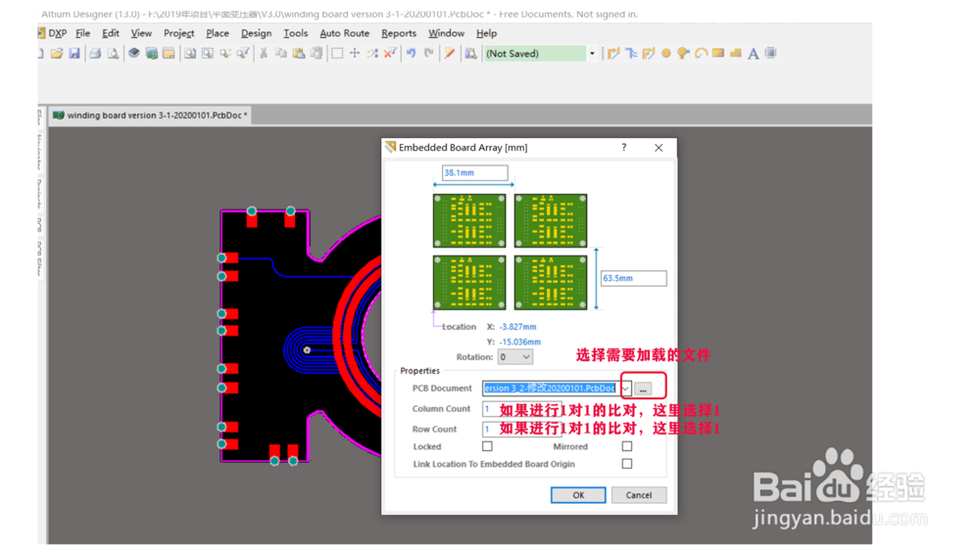The height and width of the screenshot is (551, 980).
Task: Click the Paste clipboard icon
Action: pyautogui.click(x=299, y=54)
